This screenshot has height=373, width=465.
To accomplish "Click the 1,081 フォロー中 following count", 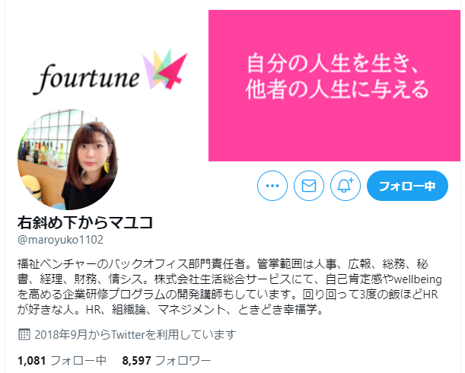I will point(62,361).
